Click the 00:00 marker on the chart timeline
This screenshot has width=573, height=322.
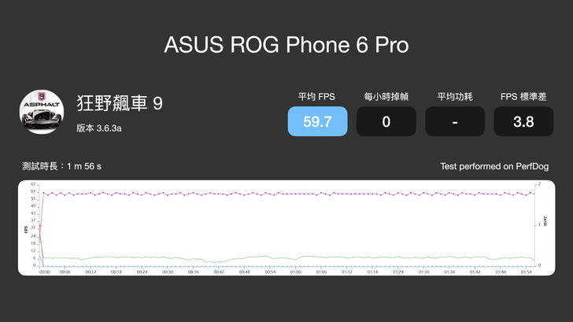45,272
